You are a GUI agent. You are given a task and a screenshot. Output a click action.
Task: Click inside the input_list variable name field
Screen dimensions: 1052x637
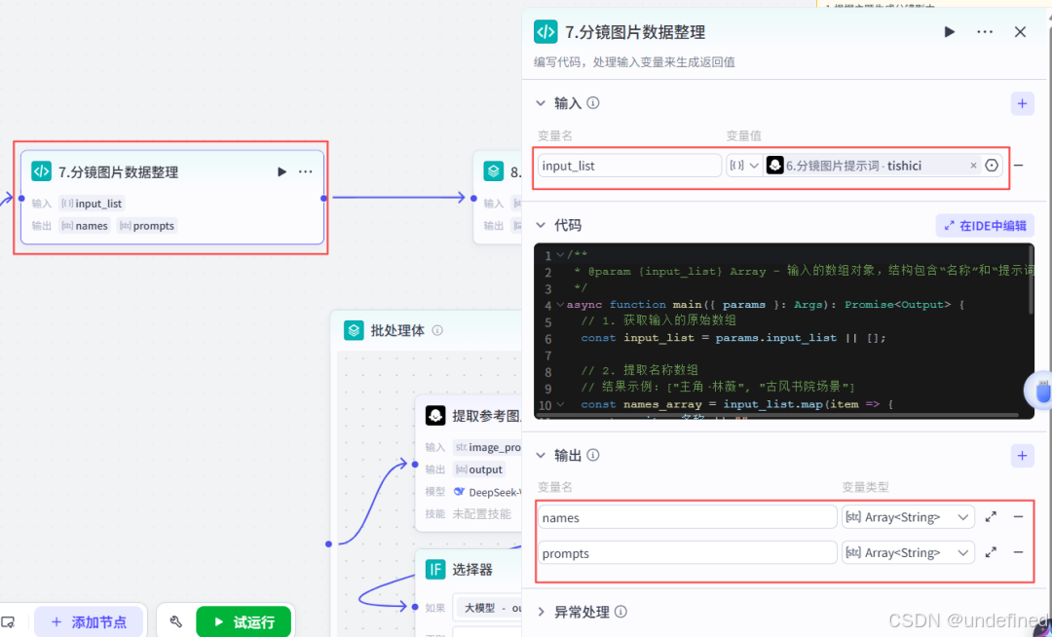(628, 165)
